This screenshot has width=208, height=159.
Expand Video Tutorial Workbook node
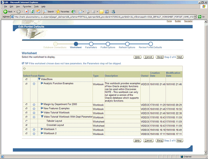[42, 112]
